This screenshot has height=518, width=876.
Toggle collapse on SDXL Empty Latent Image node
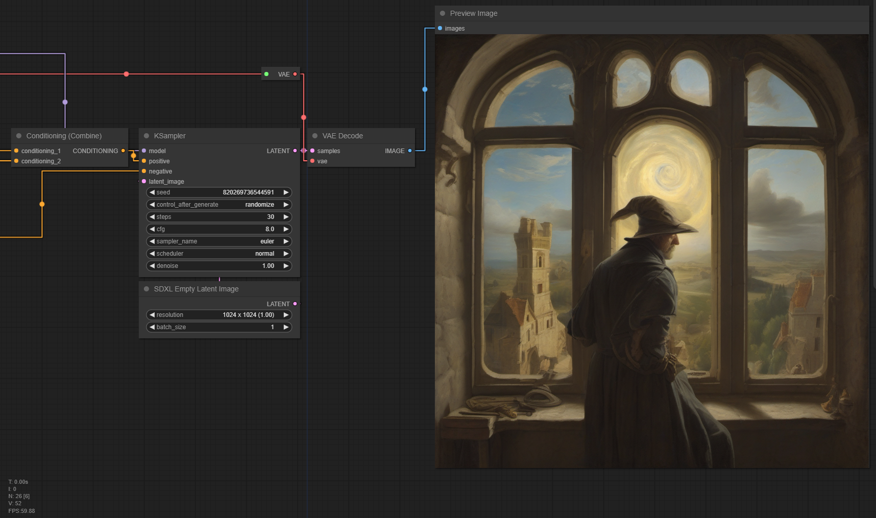tap(147, 289)
